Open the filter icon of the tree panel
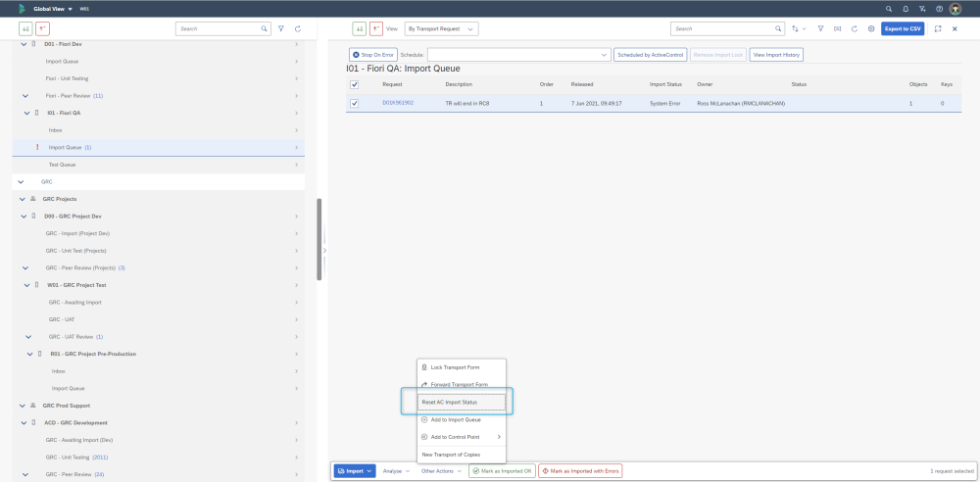The image size is (980, 482). click(x=280, y=28)
